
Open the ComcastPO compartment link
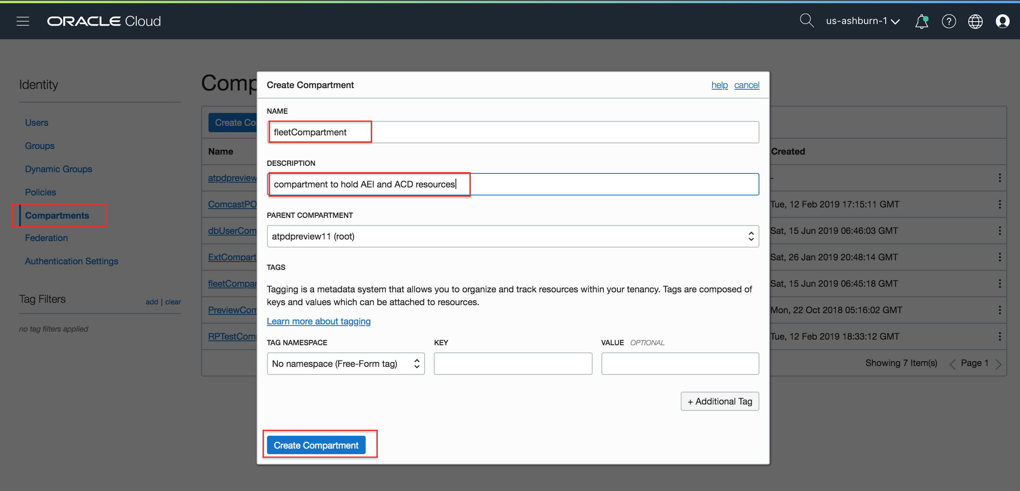[232, 204]
